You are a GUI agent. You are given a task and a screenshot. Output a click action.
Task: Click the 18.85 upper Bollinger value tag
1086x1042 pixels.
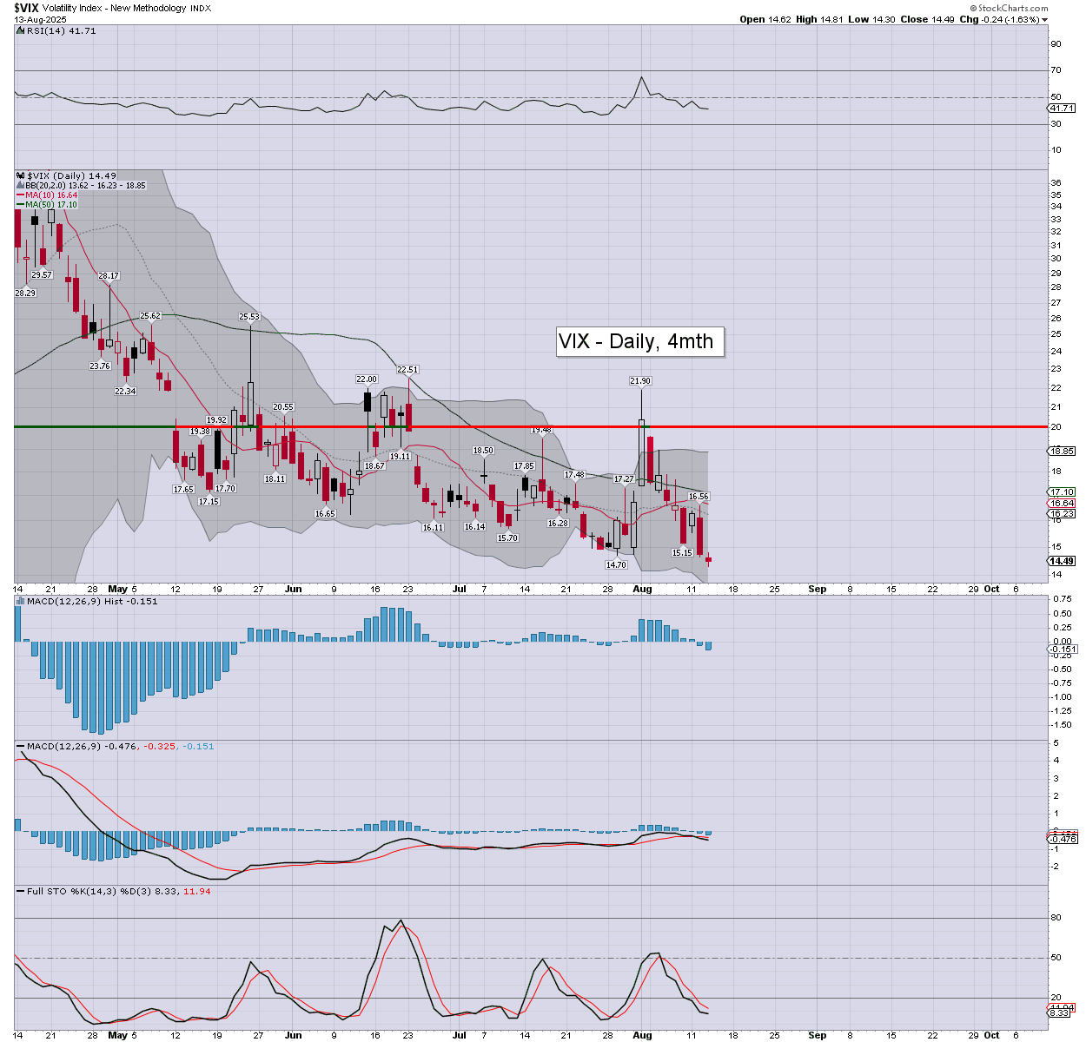pyautogui.click(x=1062, y=451)
